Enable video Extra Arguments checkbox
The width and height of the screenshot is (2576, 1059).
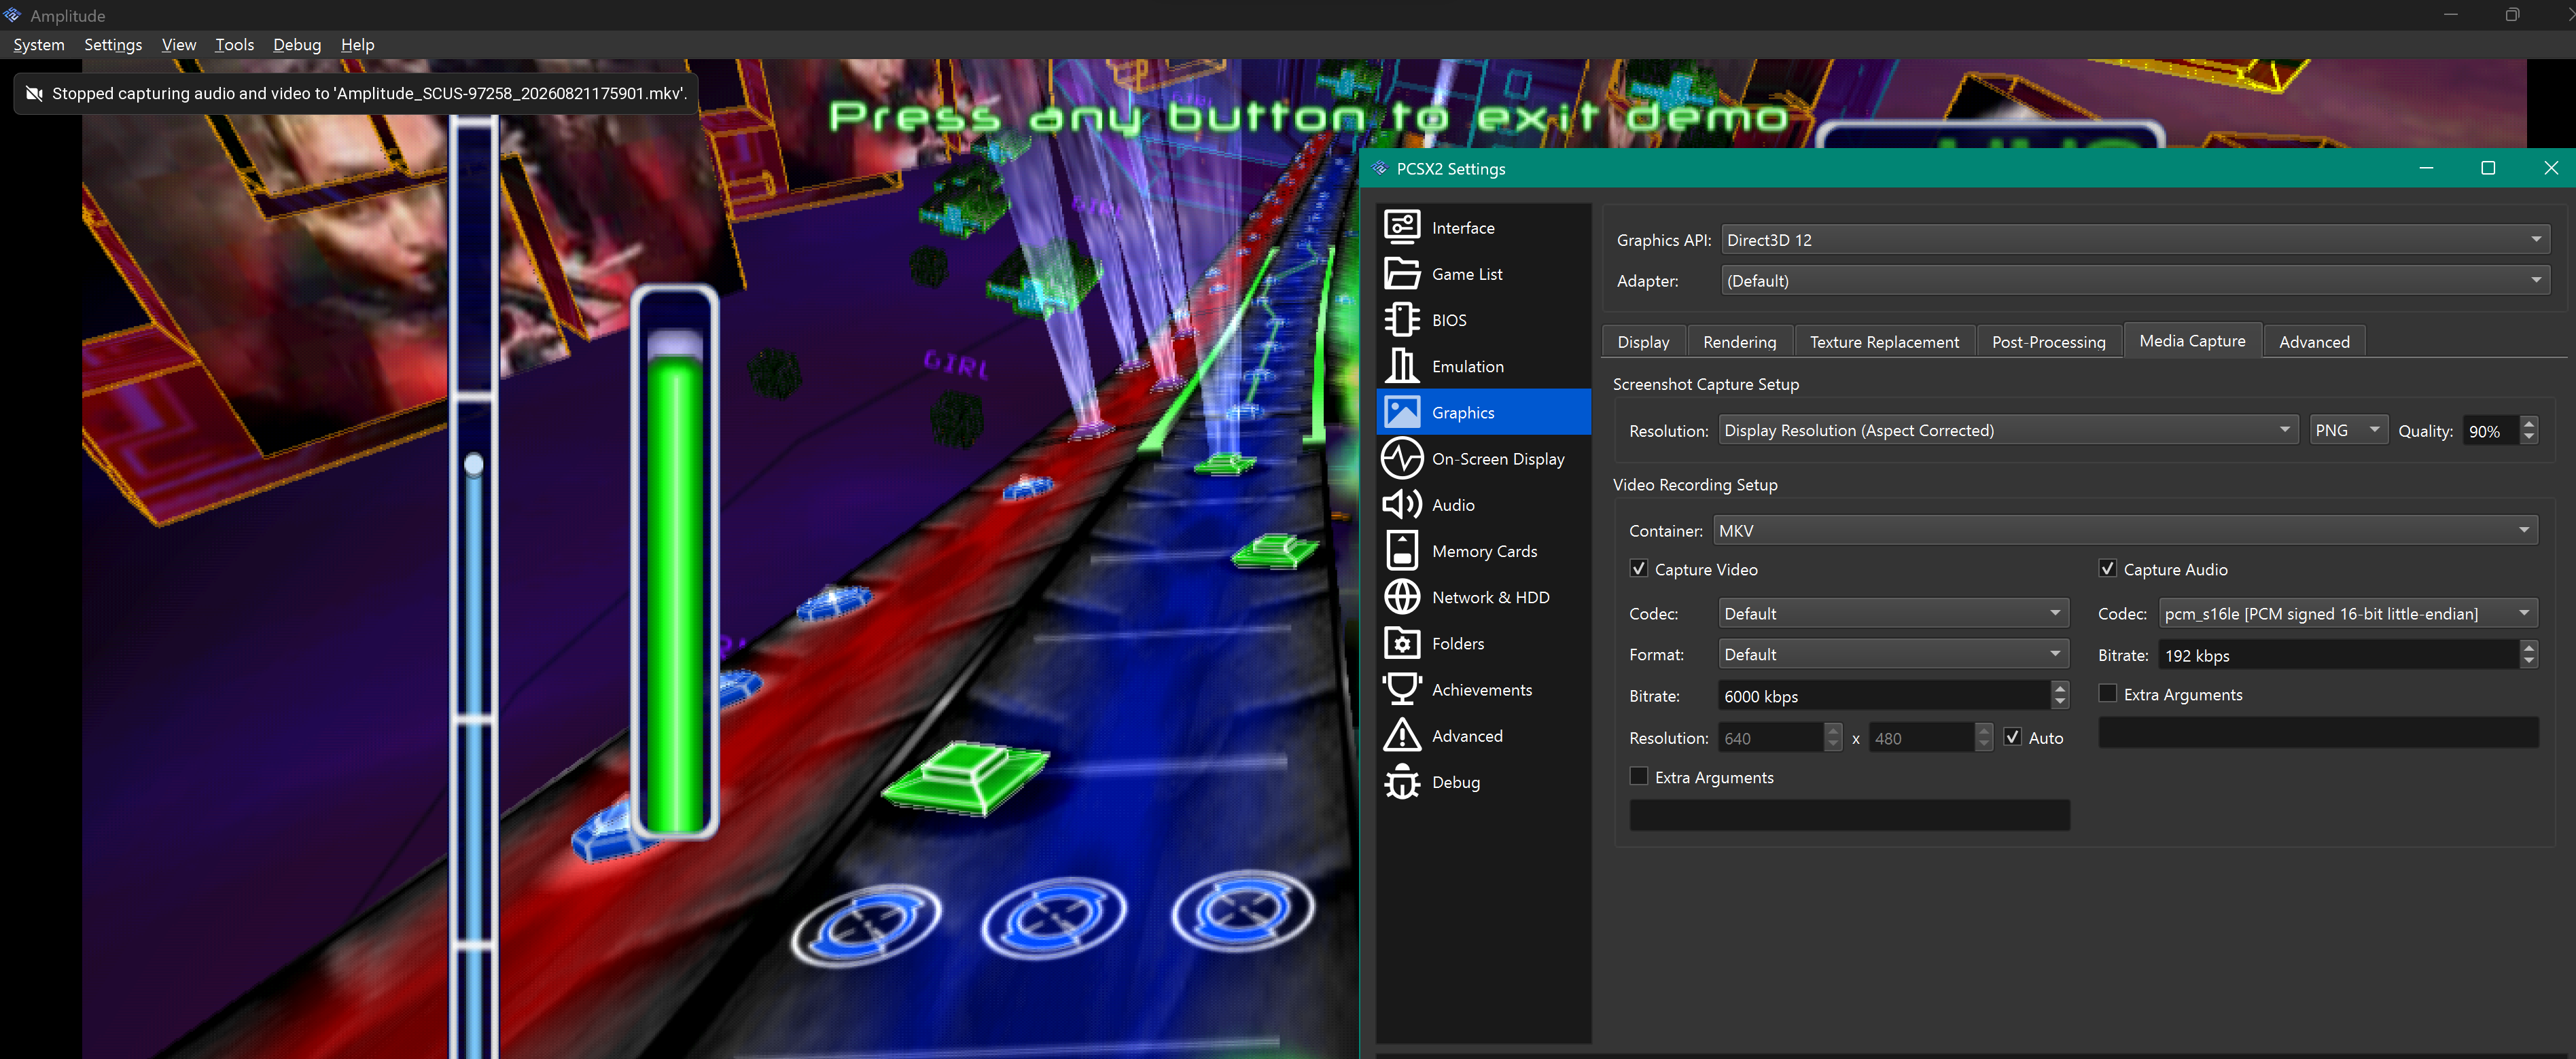[x=1639, y=776]
